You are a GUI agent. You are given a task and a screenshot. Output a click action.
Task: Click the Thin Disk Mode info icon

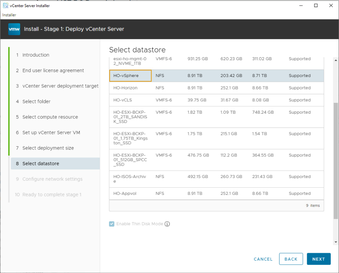(167, 224)
